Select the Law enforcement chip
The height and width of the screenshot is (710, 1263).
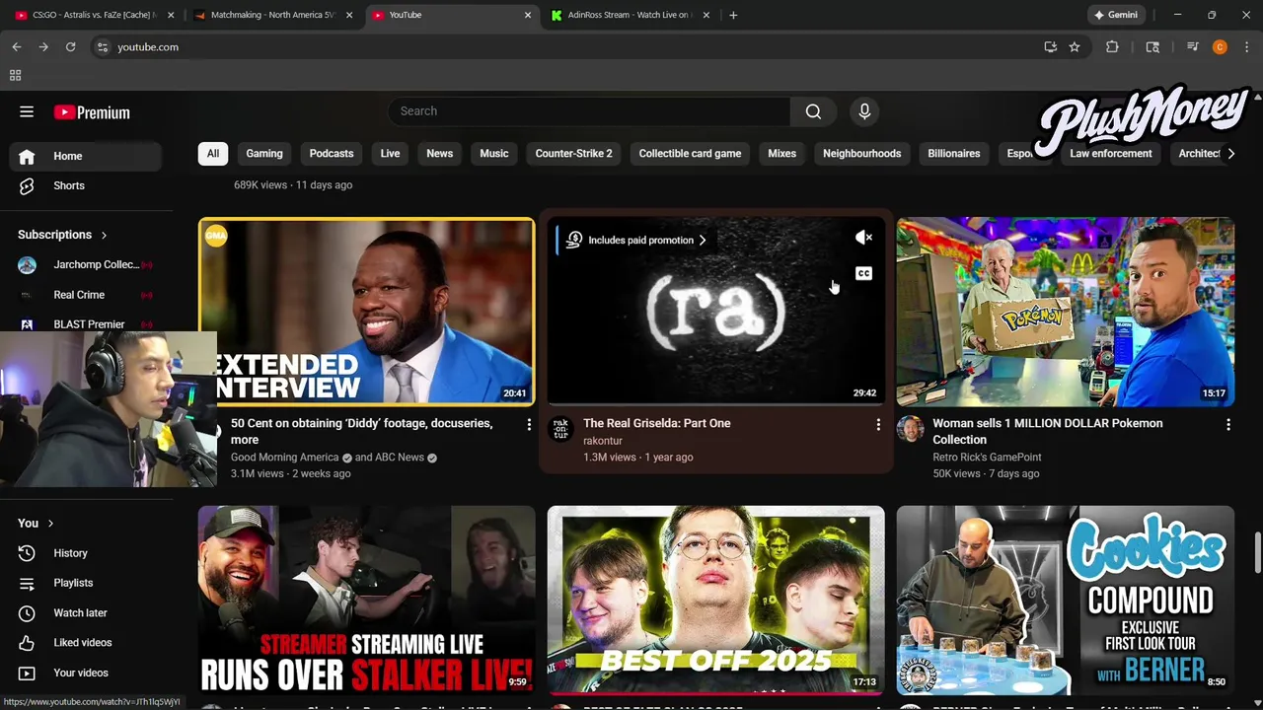coord(1111,153)
